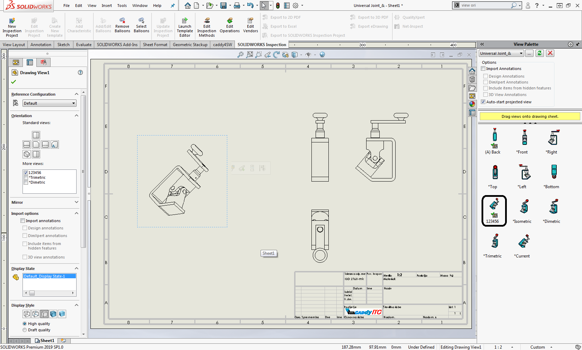The image size is (582, 350).
Task: Select the Isometric view thumbnail
Action: [x=524, y=207]
